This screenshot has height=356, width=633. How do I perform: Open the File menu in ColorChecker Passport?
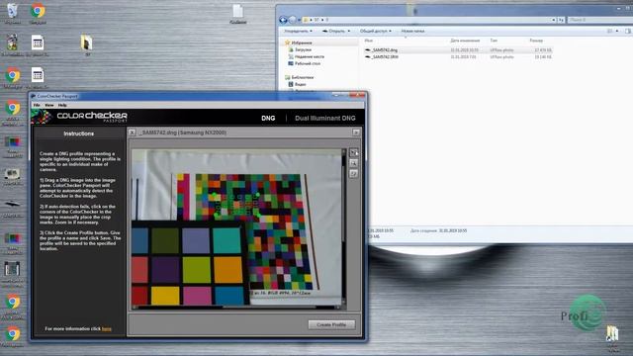(x=37, y=105)
